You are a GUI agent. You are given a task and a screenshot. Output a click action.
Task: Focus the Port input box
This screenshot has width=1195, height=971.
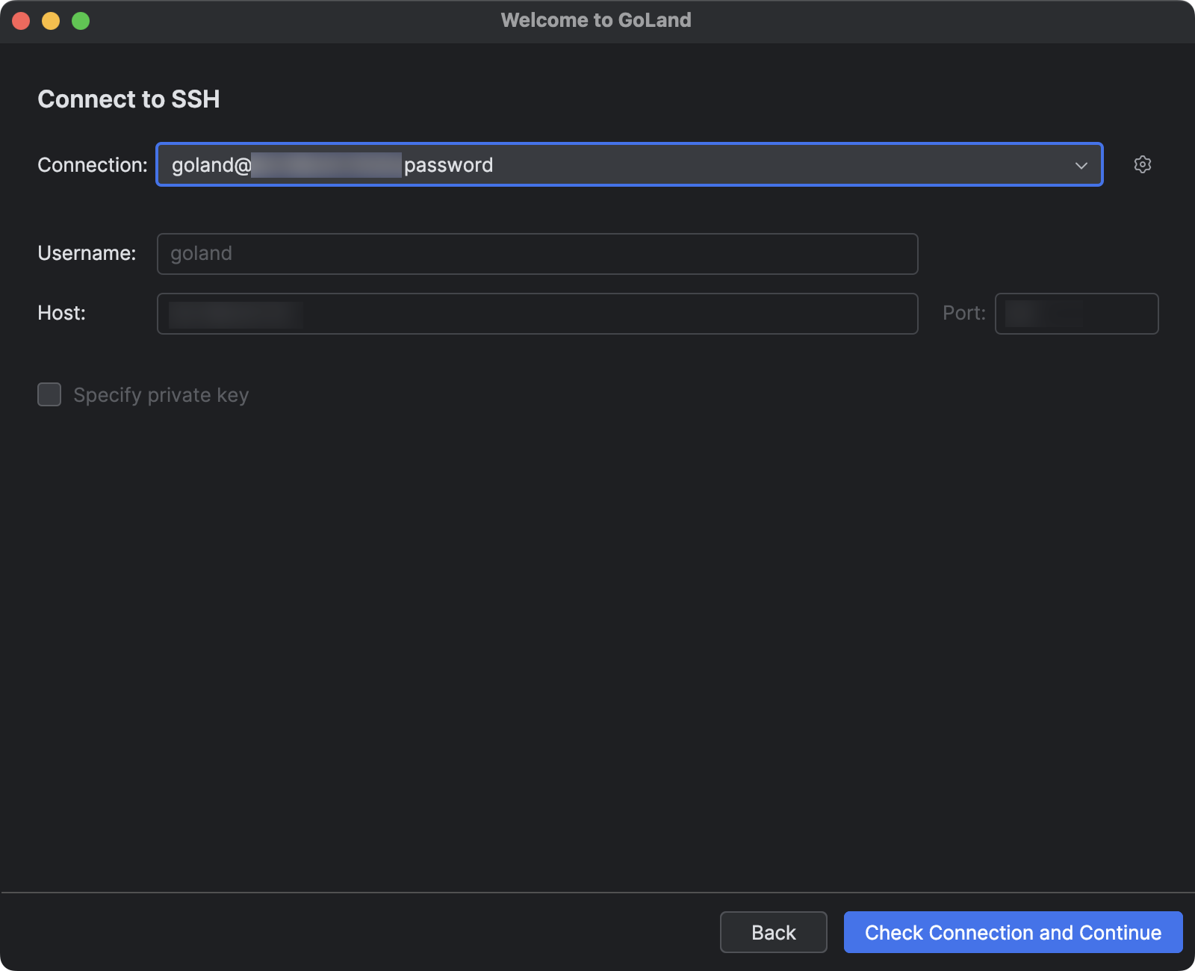pyautogui.click(x=1075, y=314)
